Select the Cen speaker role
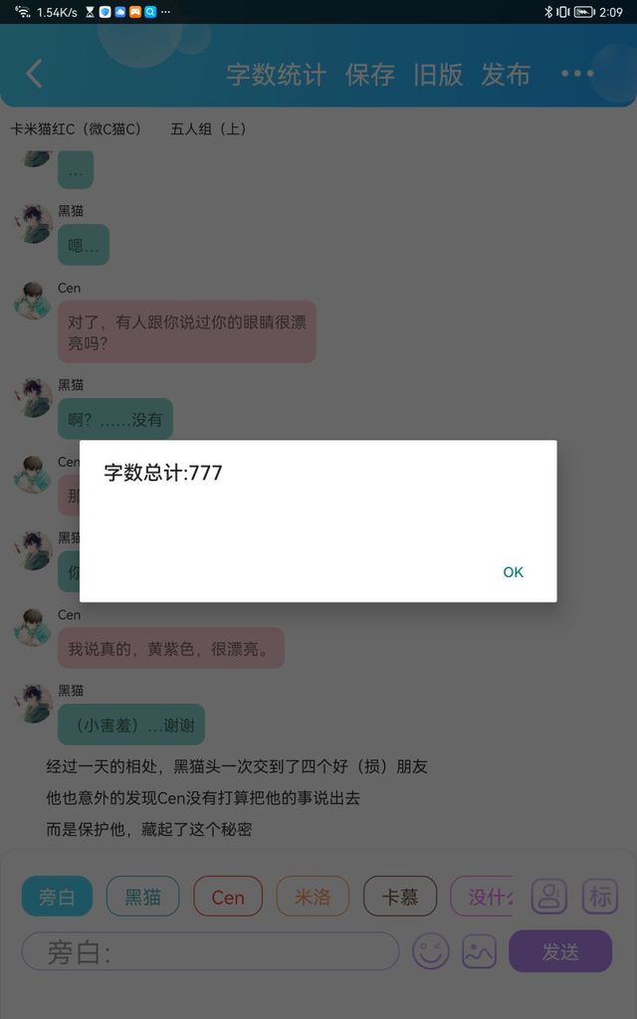 (x=228, y=897)
